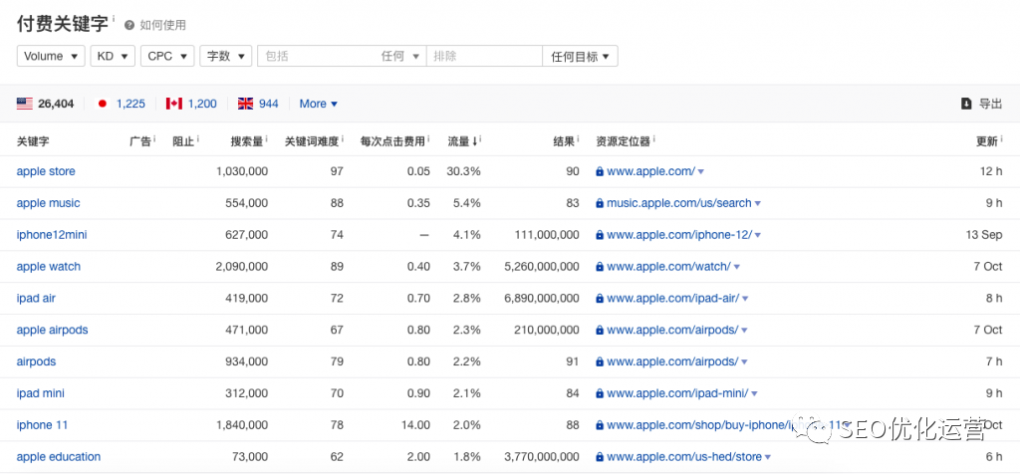Viewport: 1020px width, 474px height.
Task: Select the US flag country icon
Action: click(x=25, y=104)
